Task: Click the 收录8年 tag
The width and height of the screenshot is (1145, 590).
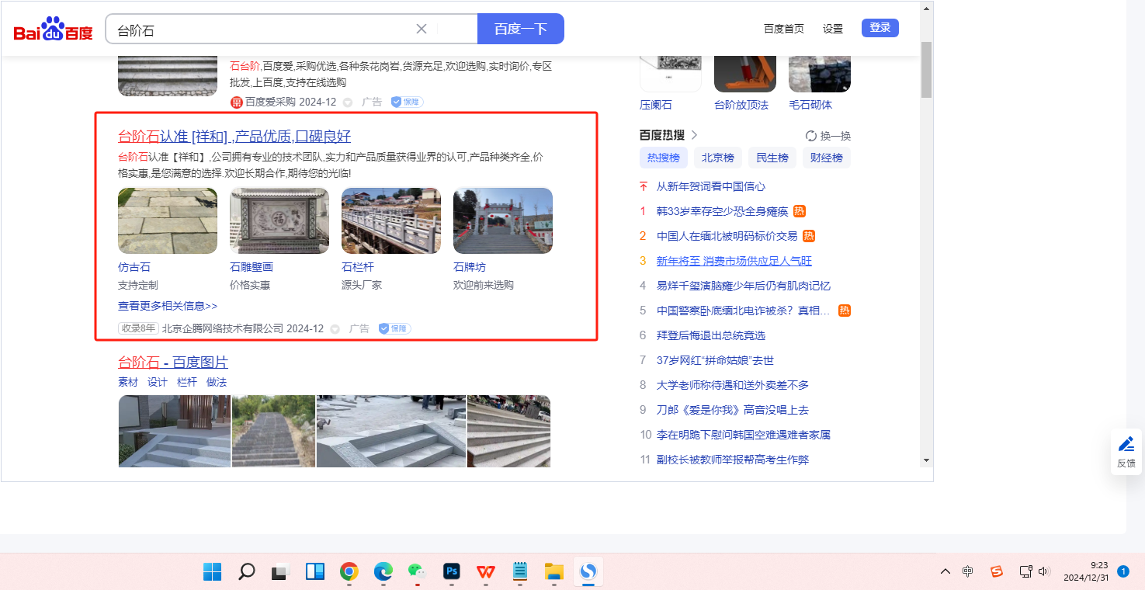Action: [x=138, y=328]
